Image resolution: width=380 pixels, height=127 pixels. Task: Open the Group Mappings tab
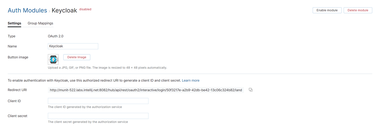click(40, 23)
